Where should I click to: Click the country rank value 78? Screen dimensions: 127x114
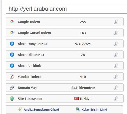tap(83, 55)
